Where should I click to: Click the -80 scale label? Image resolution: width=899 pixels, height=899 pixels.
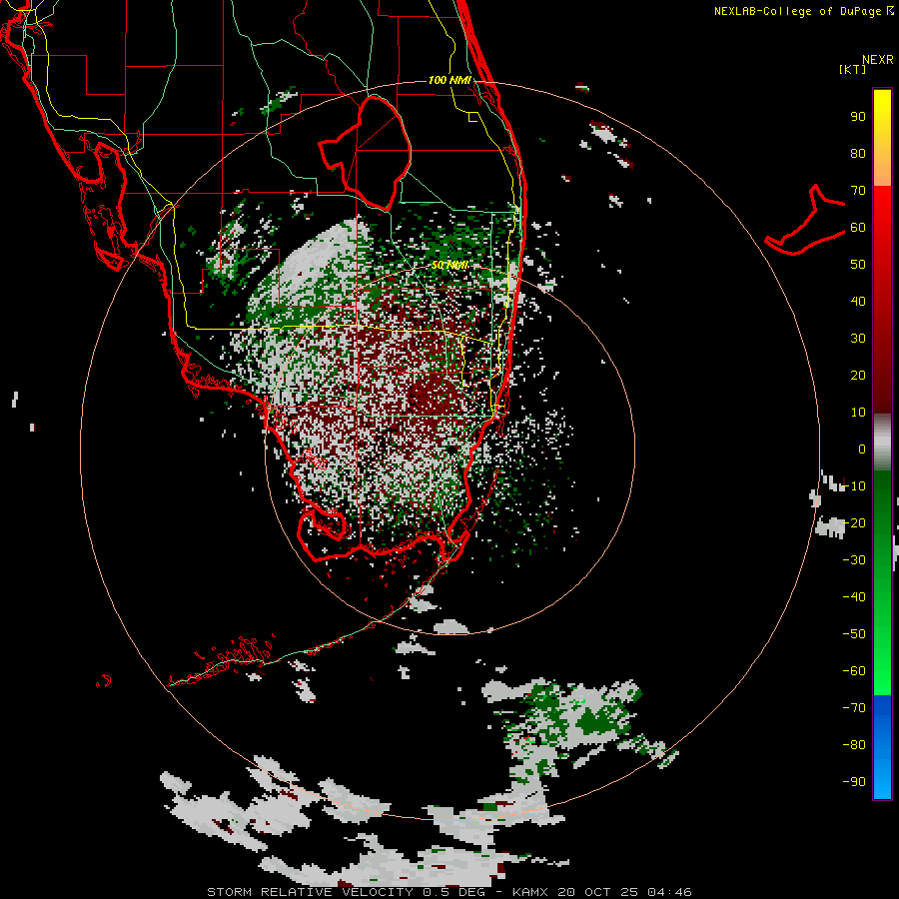[x=854, y=745]
